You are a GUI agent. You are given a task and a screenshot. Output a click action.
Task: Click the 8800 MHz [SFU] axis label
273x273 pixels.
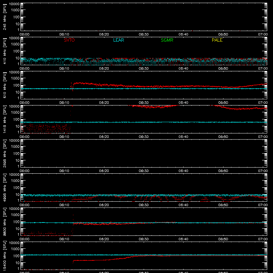pos(5,221)
